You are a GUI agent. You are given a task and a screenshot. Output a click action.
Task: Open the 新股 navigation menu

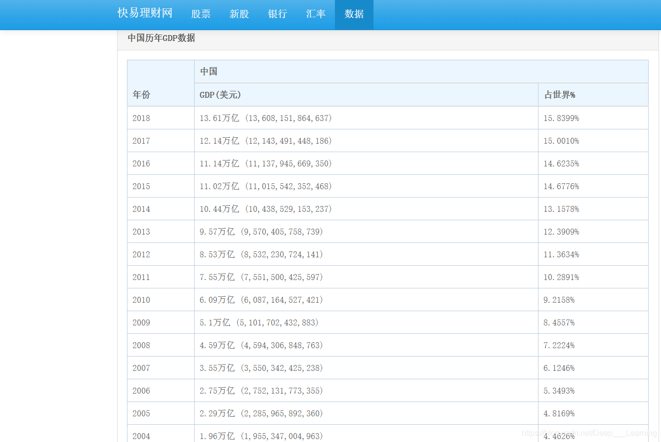(239, 14)
